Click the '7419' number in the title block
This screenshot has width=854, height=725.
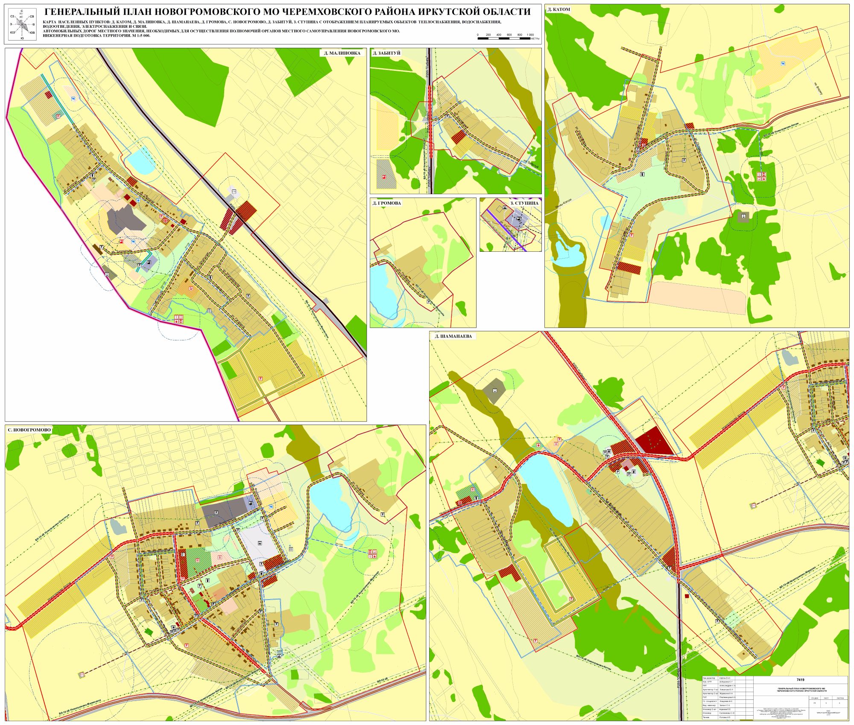point(800,681)
